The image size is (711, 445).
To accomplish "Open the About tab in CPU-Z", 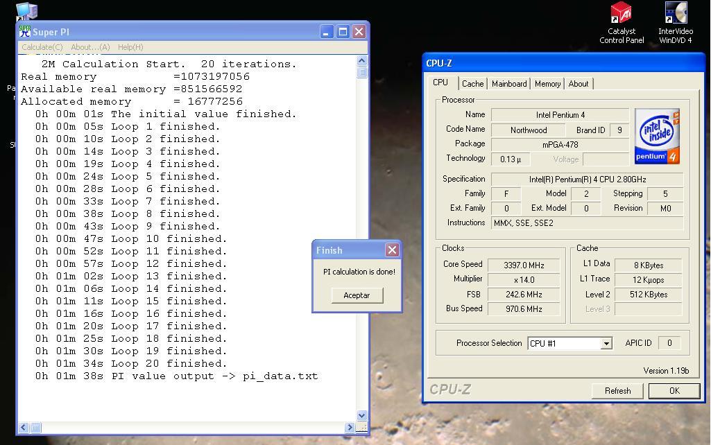I will tap(579, 84).
